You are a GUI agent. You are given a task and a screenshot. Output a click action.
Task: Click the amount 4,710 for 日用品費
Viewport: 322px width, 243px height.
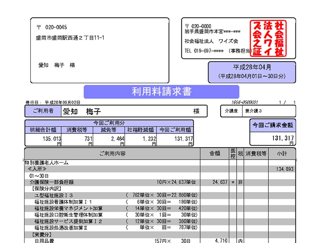point(221,241)
